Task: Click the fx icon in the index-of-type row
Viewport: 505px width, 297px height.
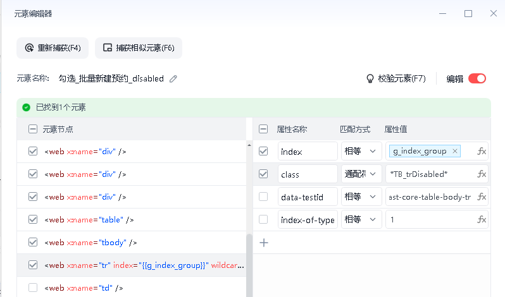Action: (482, 220)
